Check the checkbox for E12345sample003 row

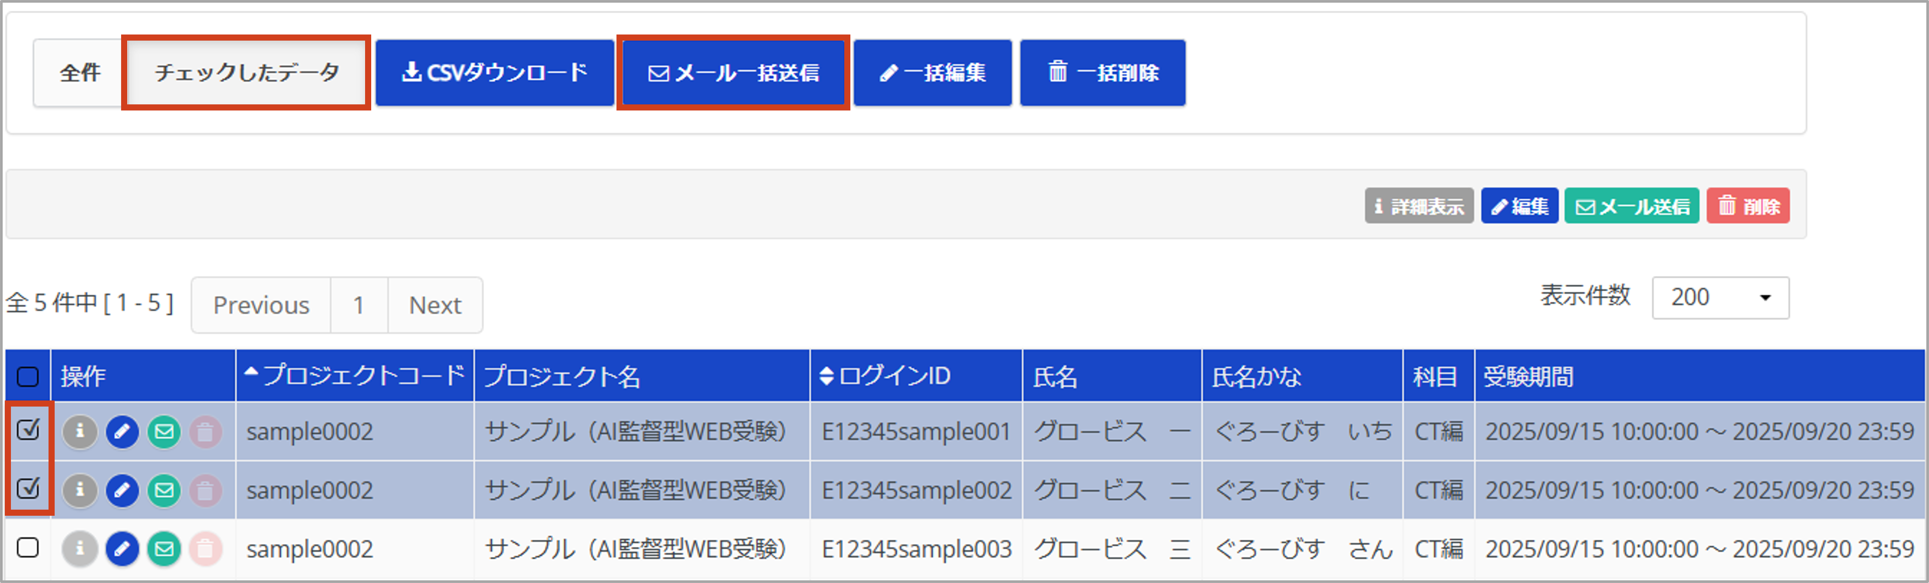[x=28, y=548]
